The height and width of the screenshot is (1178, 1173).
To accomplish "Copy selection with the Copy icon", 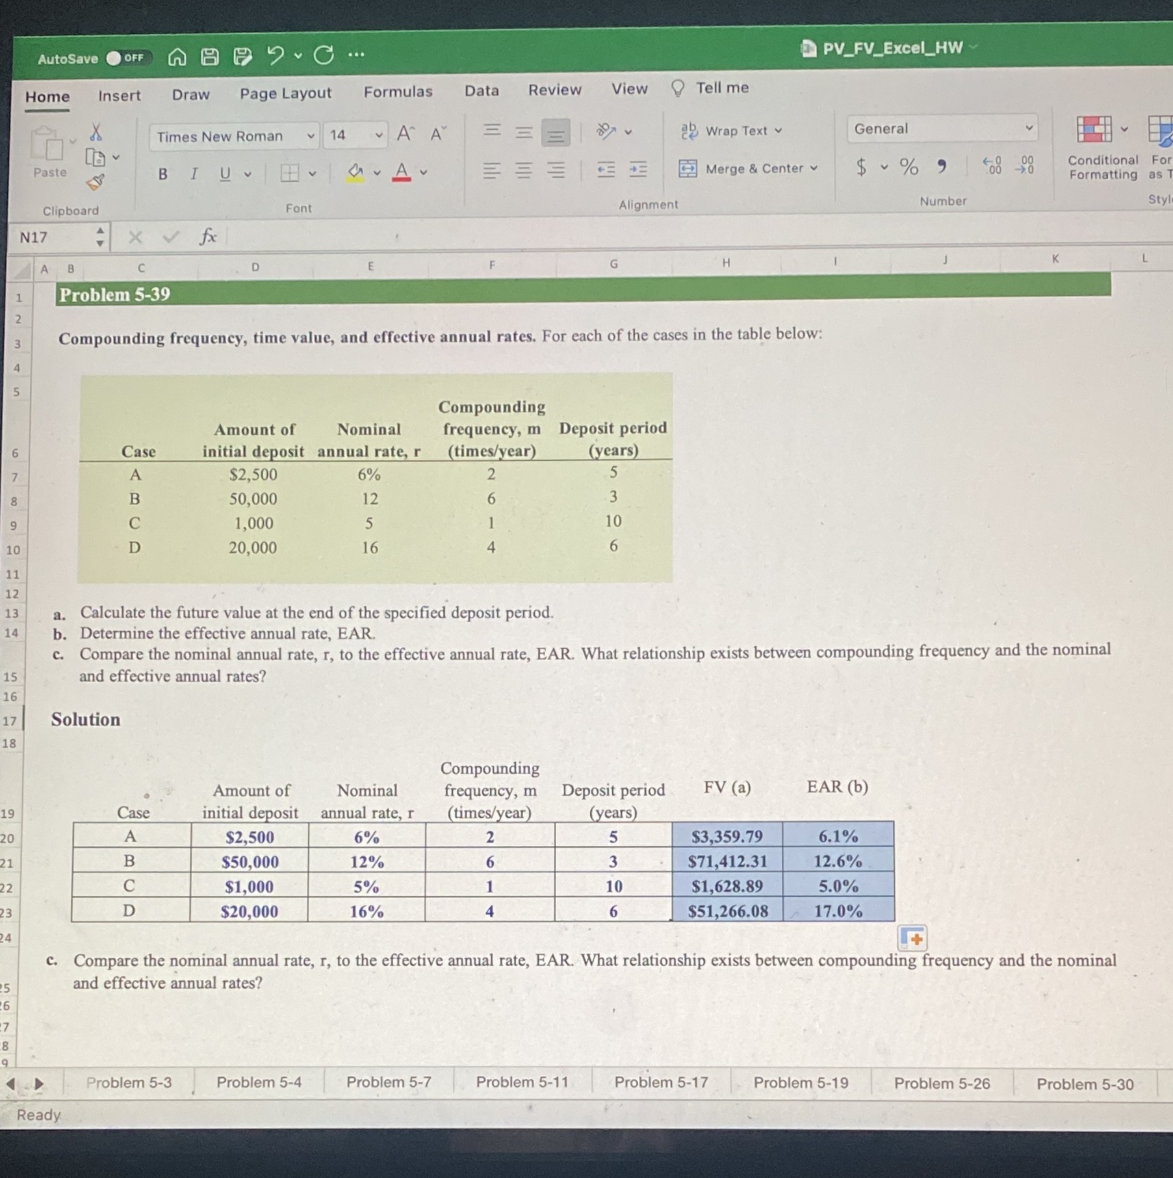I will click(95, 158).
